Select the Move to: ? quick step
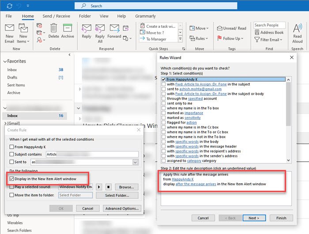 click(158, 33)
